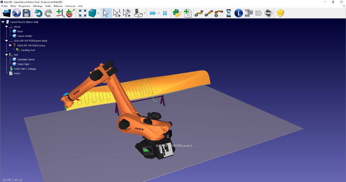The width and height of the screenshot is (346, 182).
Task: Open the view cube dropdown arrow
Action: [98, 13]
